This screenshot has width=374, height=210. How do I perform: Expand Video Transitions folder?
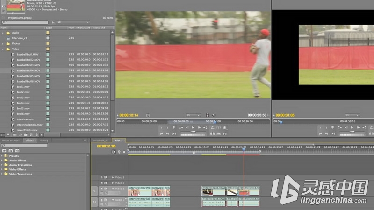[2, 174]
